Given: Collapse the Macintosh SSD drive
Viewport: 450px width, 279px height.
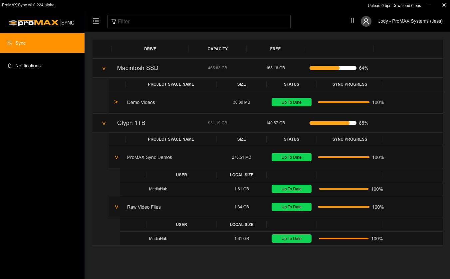Looking at the screenshot, I should (104, 68).
